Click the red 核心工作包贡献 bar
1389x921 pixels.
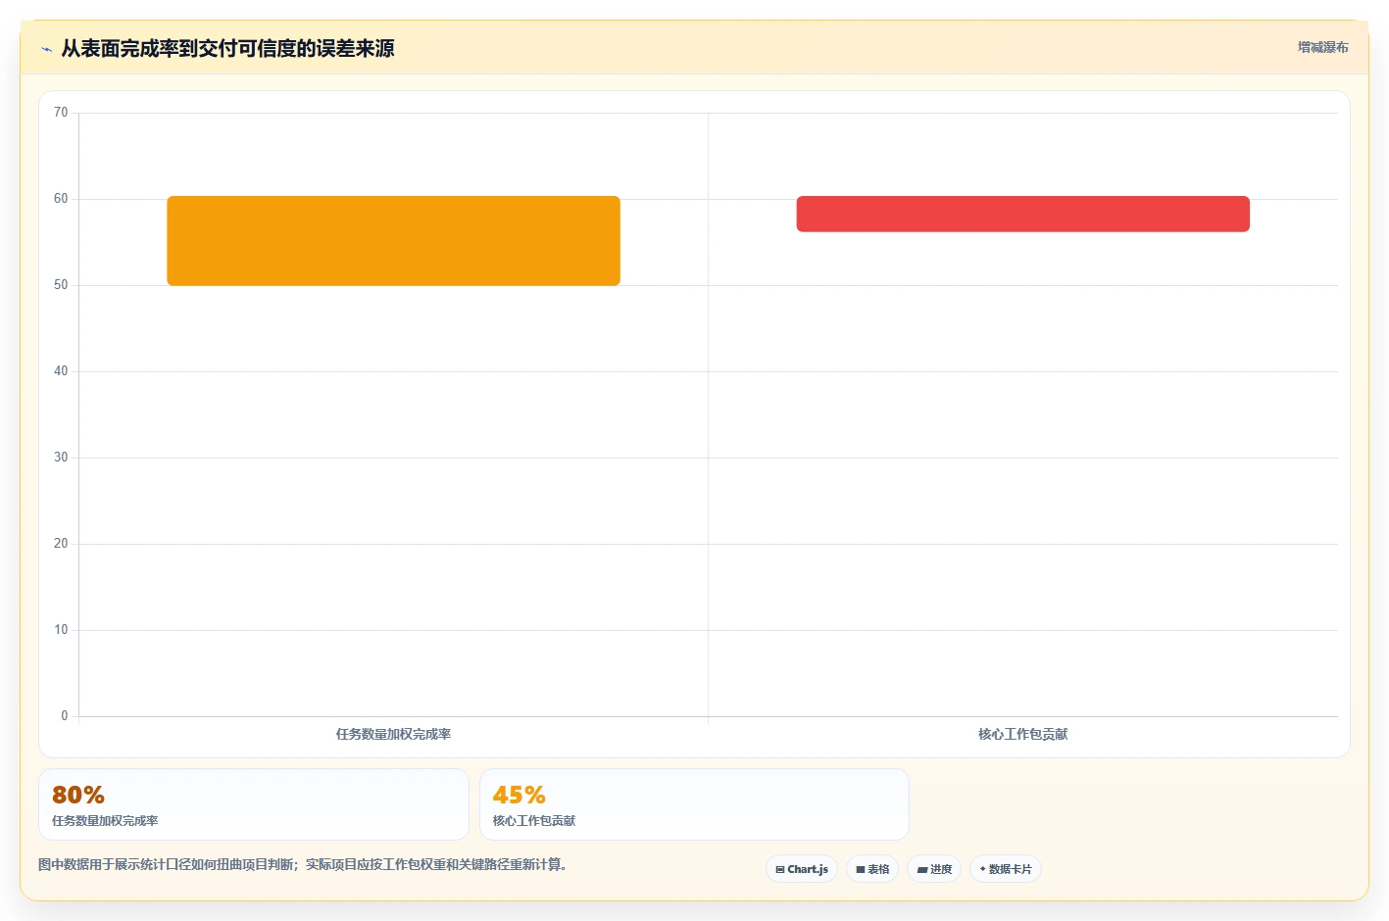1022,214
